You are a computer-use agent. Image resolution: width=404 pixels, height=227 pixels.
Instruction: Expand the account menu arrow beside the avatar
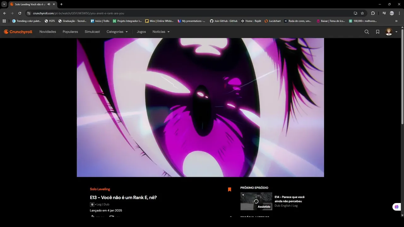pyautogui.click(x=396, y=32)
